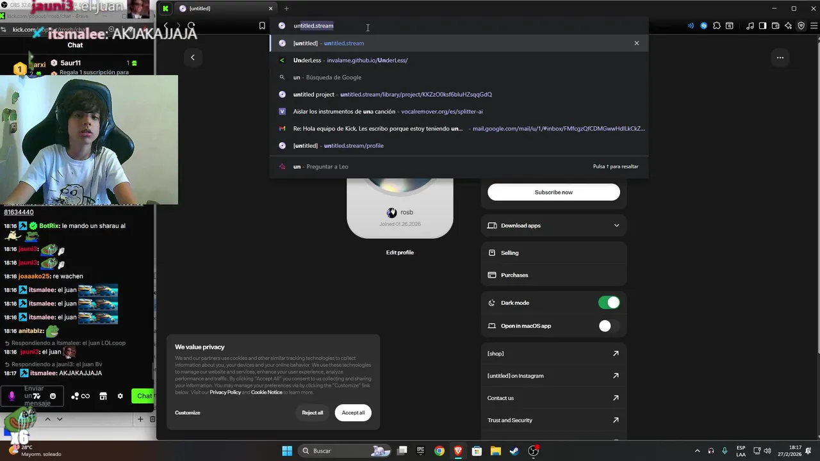Remove the untitled.stream suggestion with X
The width and height of the screenshot is (820, 461).
click(636, 43)
